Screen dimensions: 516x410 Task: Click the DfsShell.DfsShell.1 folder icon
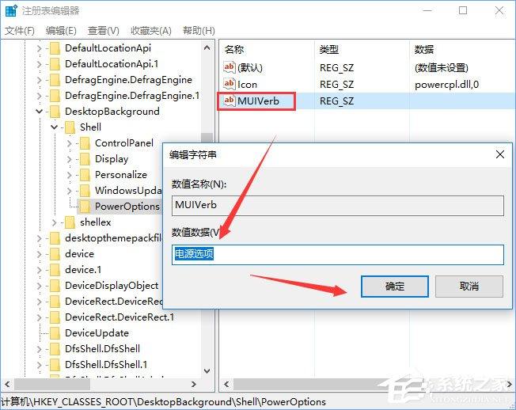tap(55, 365)
